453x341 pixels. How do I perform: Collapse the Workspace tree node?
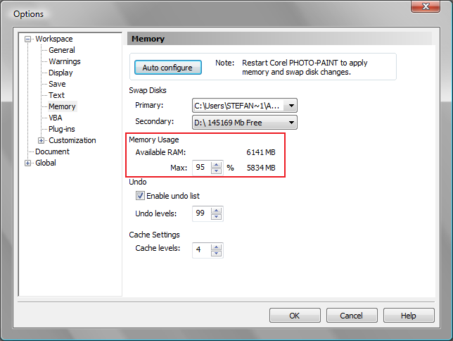[27, 39]
